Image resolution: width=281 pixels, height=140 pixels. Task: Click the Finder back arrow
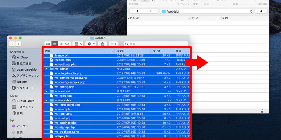tap(12, 44)
